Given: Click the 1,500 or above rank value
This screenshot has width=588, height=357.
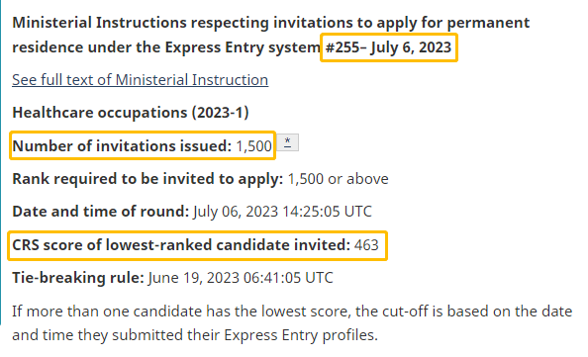Looking at the screenshot, I should coord(338,179).
